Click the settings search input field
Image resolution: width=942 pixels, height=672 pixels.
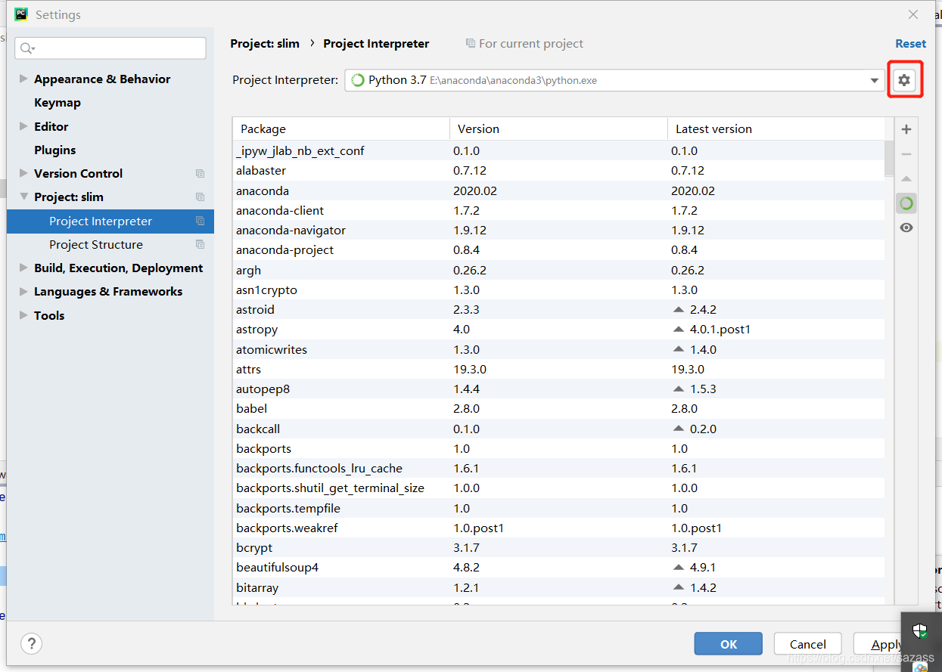pos(110,48)
